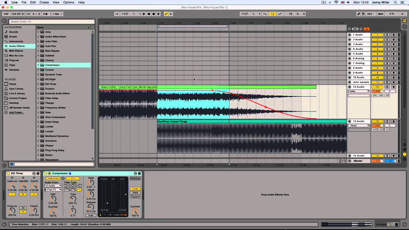
Task: Click the Play button in transport bar
Action: pos(144,14)
